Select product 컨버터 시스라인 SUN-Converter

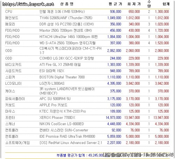[64, 130]
